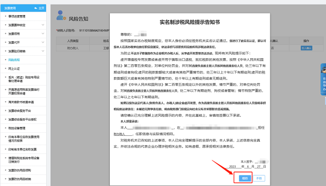Open 发票综合服务平台授权 menu item

(x=23, y=119)
